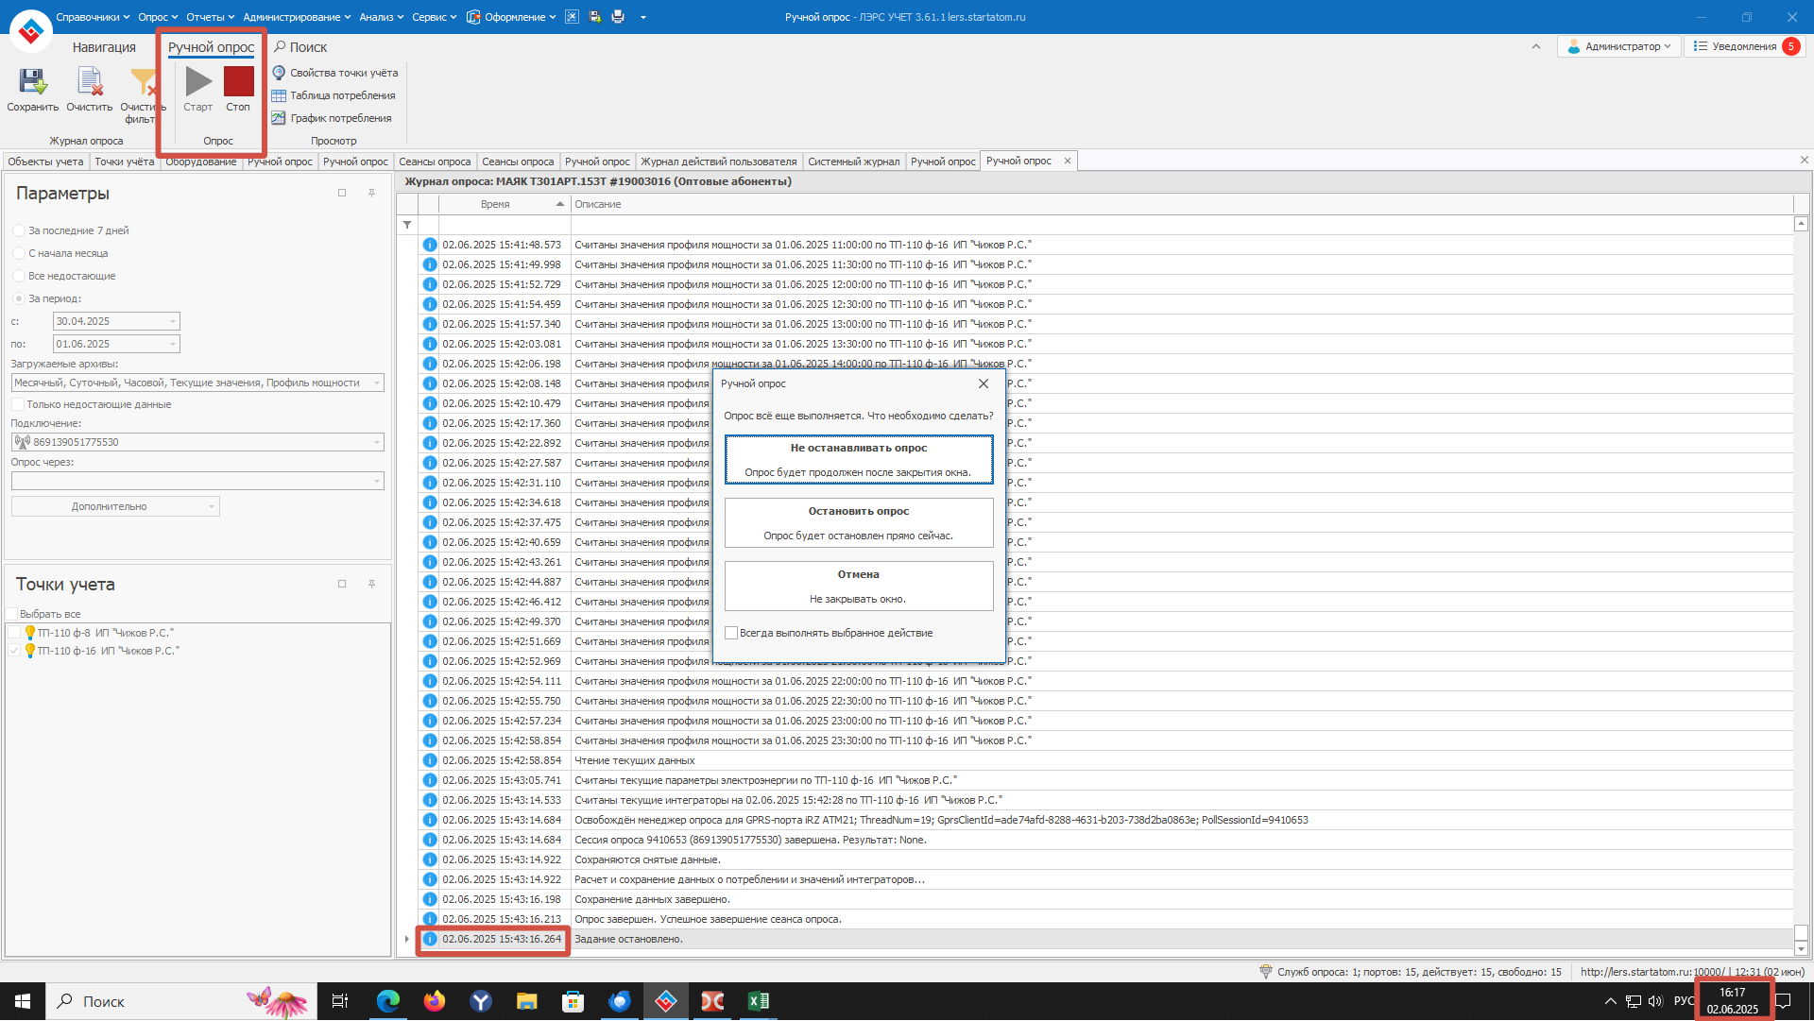This screenshot has width=1814, height=1021.
Task: Switch to the Оборудование tab
Action: coord(201,162)
